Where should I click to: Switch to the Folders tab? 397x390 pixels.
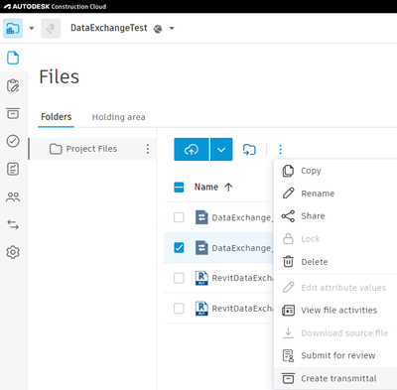coord(57,117)
